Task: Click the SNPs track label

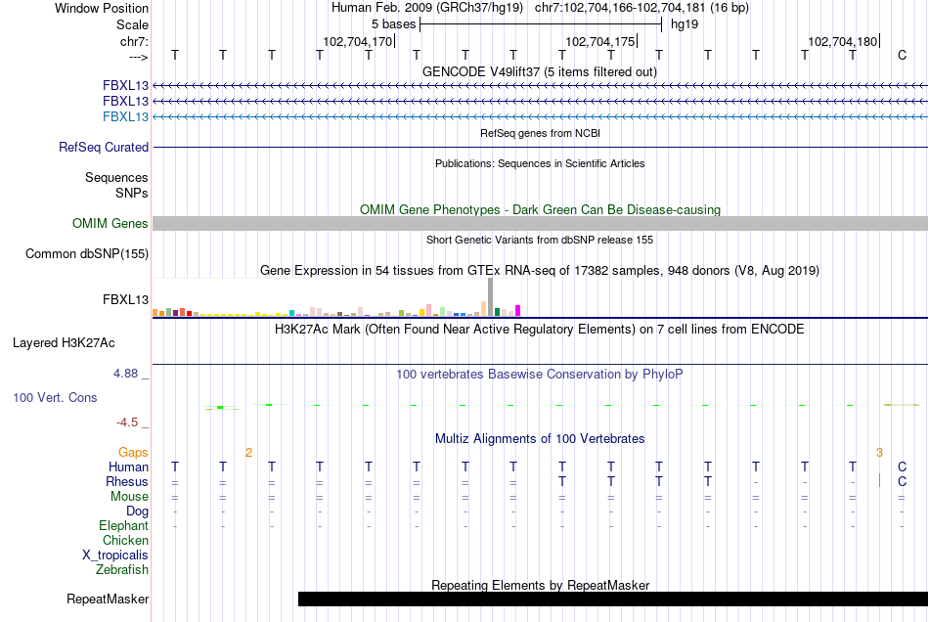Action: 132,193
